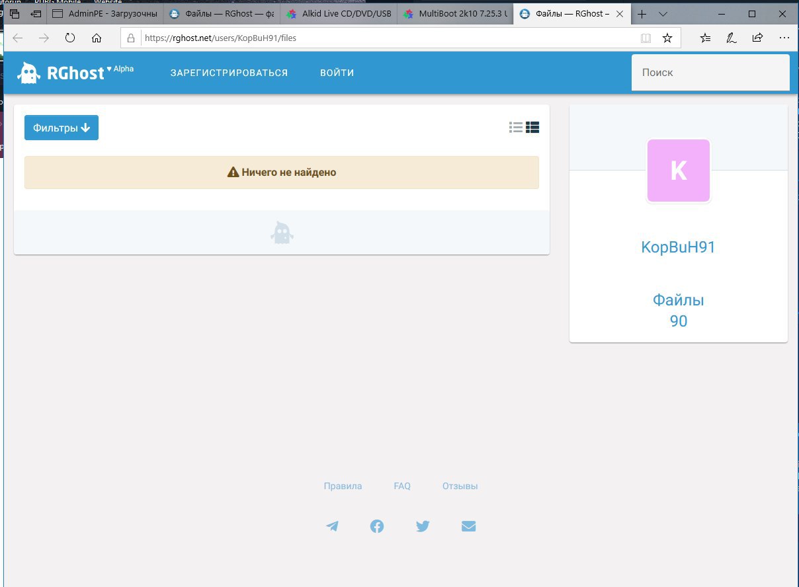
Task: Switch to the AdminPE browser tab
Action: pos(105,14)
